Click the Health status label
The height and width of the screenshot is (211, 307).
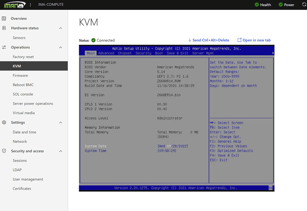[265, 5]
